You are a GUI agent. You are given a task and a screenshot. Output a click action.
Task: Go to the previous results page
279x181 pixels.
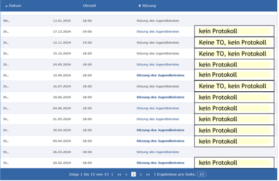126,174
